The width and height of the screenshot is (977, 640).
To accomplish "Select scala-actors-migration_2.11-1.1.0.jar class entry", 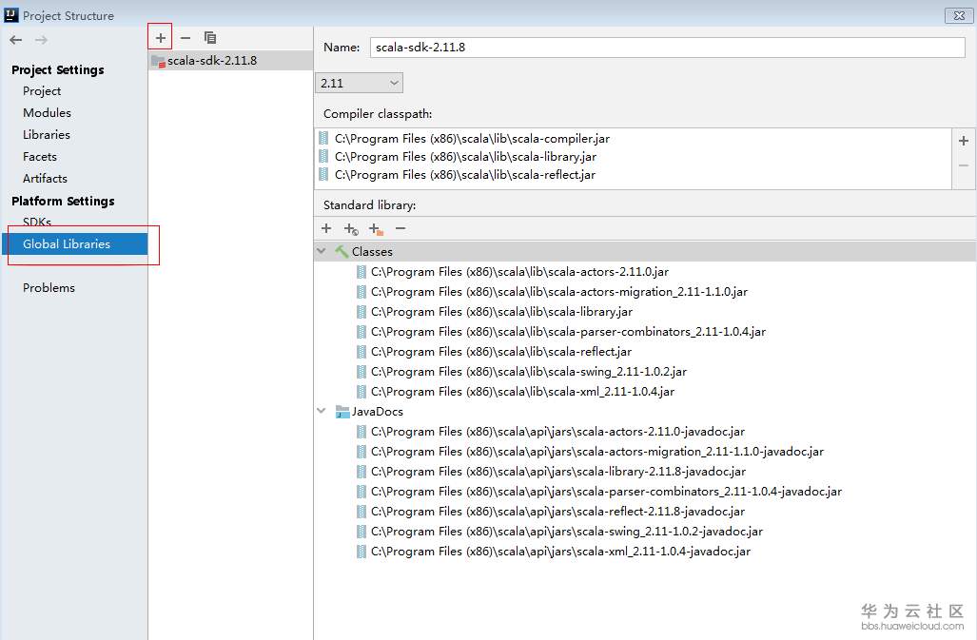I will click(559, 291).
